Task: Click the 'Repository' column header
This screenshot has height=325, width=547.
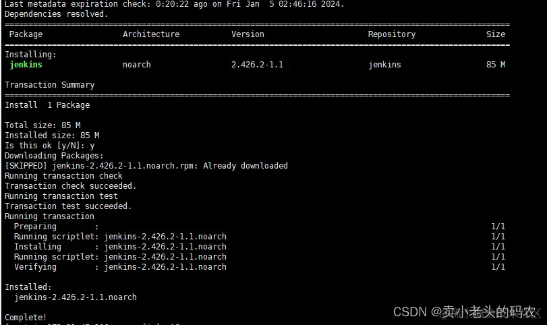Action: click(x=392, y=34)
